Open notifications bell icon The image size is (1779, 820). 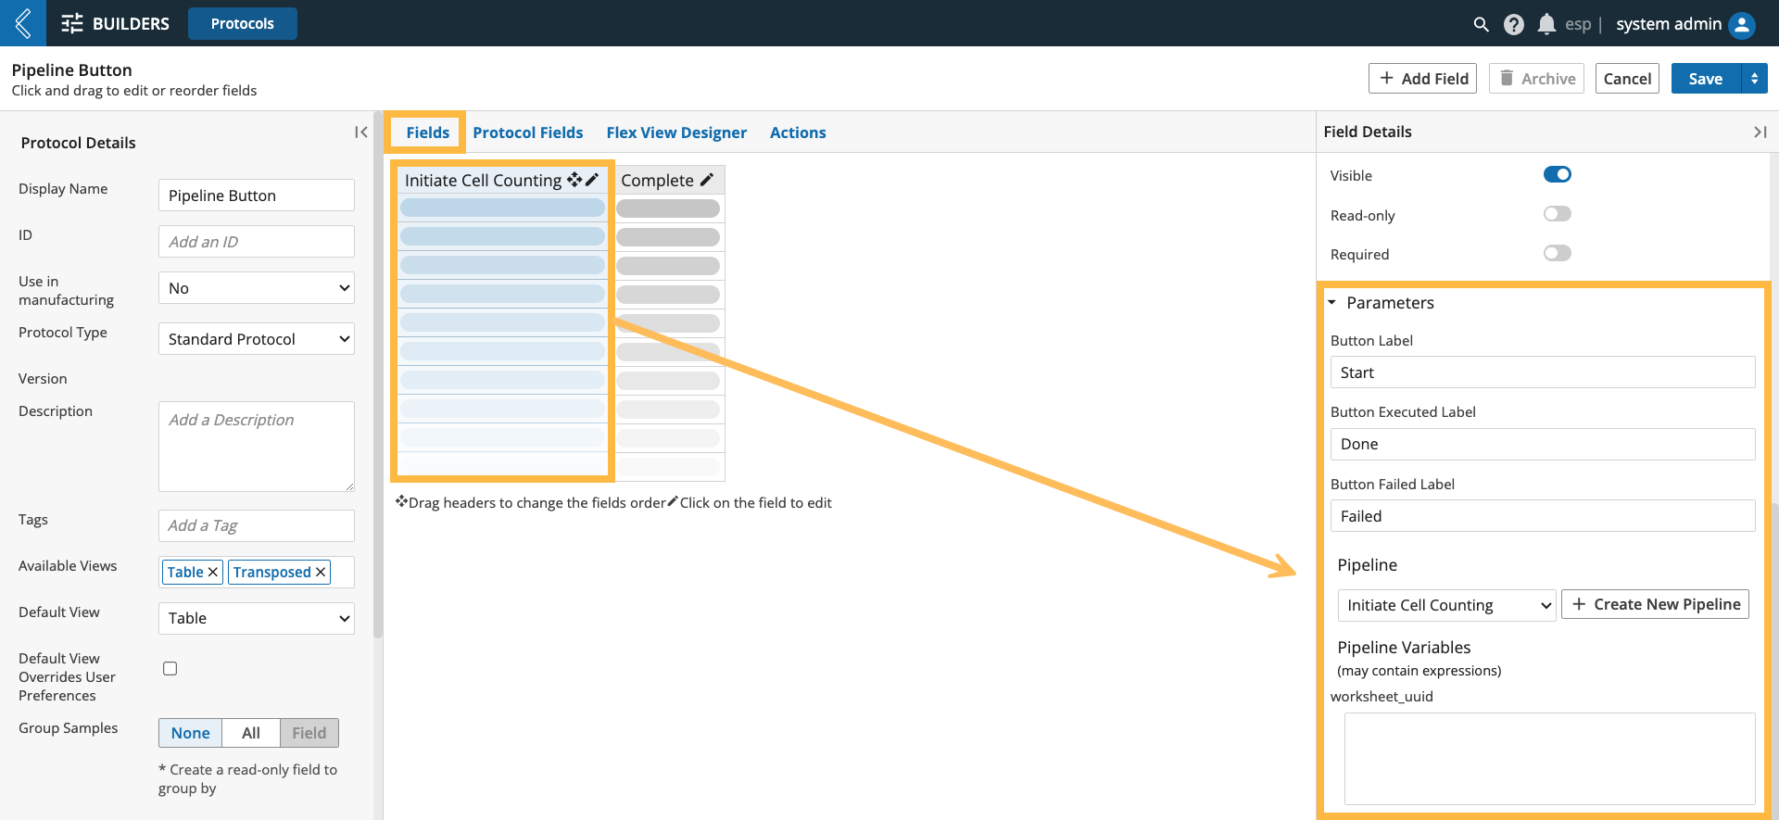coord(1546,24)
